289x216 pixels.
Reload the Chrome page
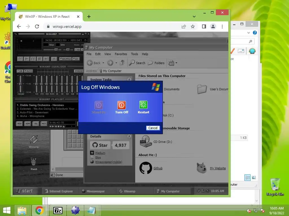point(37,26)
